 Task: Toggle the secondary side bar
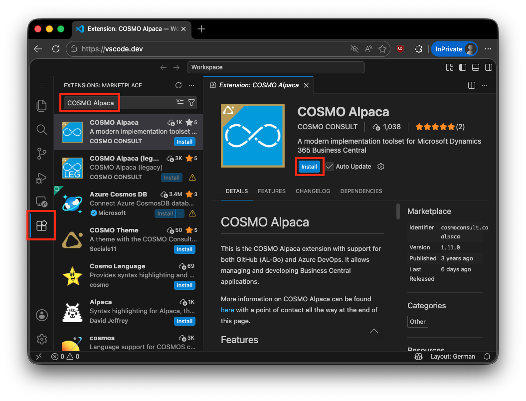click(x=489, y=67)
